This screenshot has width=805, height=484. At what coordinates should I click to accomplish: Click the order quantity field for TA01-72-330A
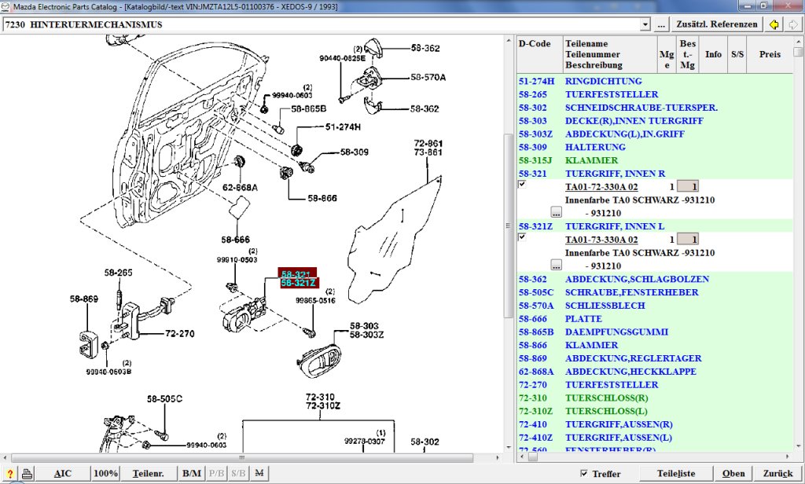tap(686, 186)
